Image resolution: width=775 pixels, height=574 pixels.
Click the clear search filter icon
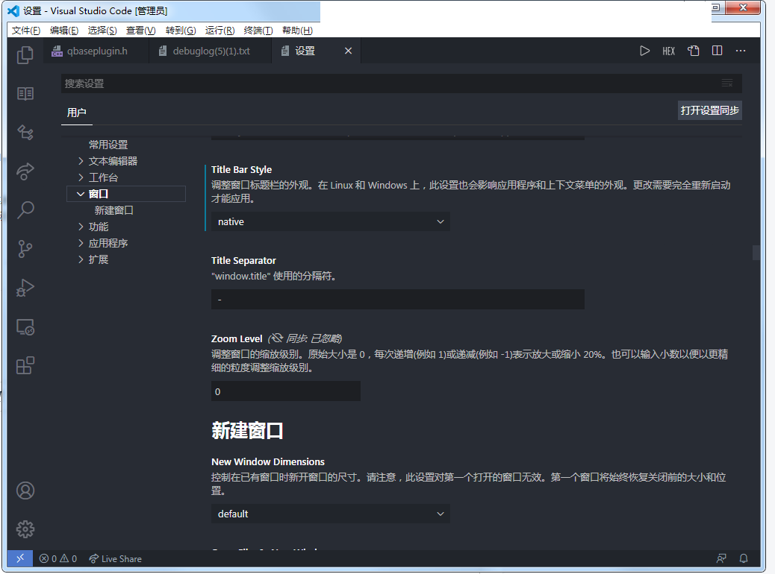tap(726, 83)
